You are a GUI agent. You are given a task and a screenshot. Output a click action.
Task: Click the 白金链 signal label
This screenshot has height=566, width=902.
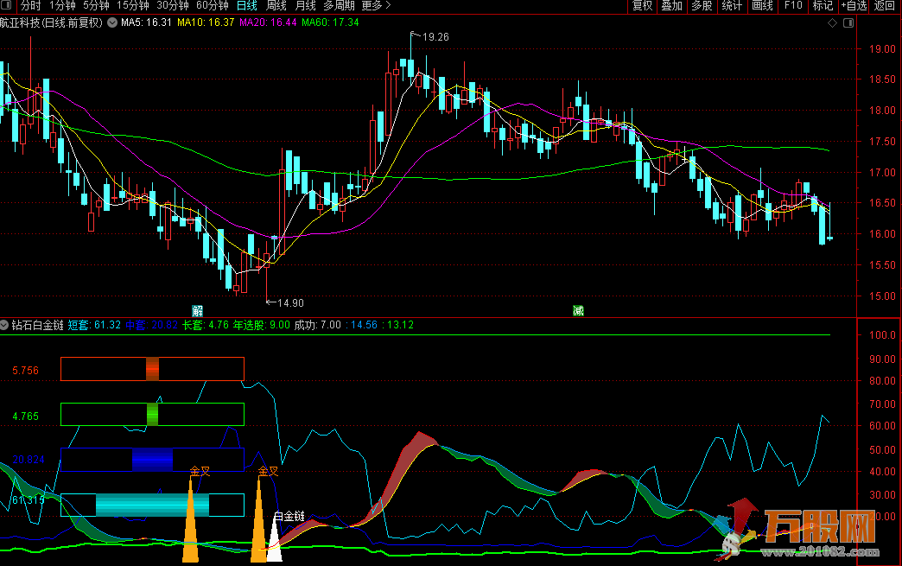point(289,517)
